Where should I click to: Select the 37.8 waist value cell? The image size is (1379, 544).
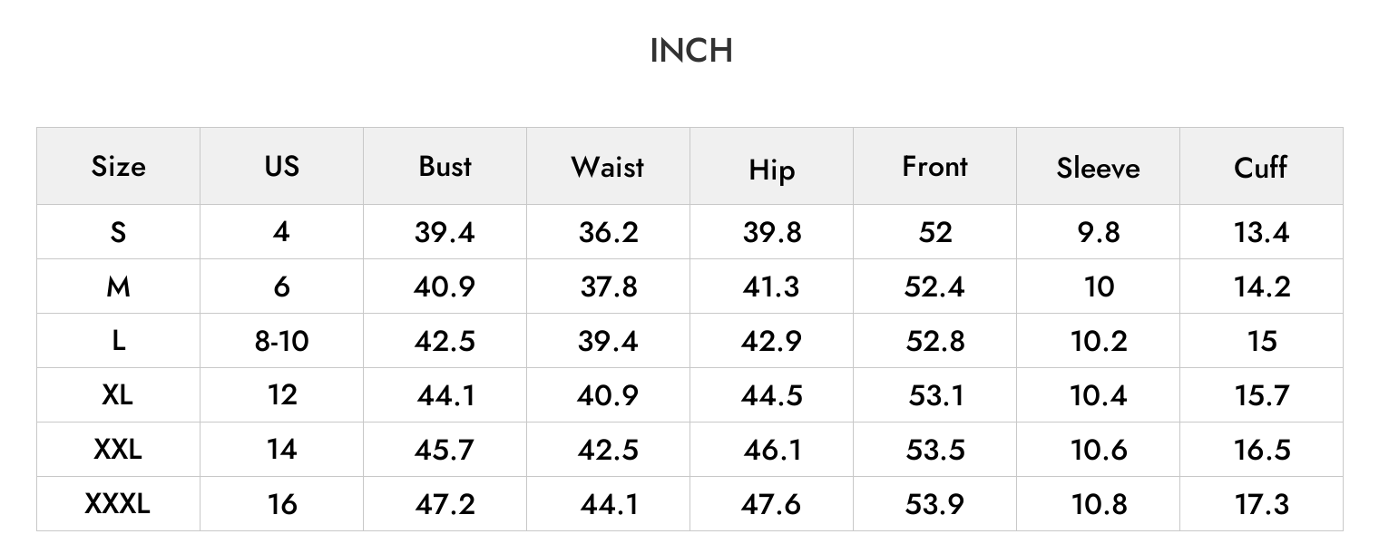coord(608,287)
